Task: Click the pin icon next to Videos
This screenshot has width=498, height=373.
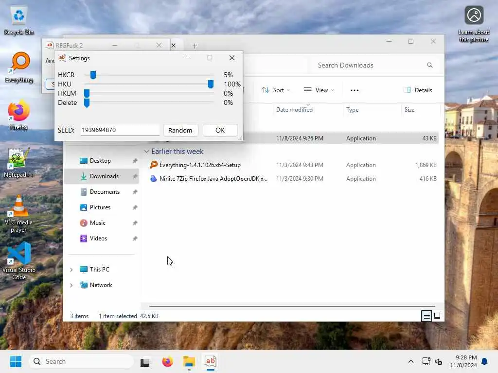Action: 135,238
